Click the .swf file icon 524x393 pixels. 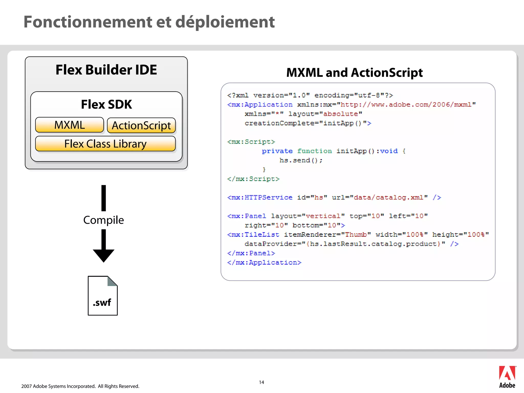(x=103, y=296)
